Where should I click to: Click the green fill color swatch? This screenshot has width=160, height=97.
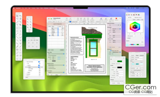pyautogui.click(x=120, y=61)
